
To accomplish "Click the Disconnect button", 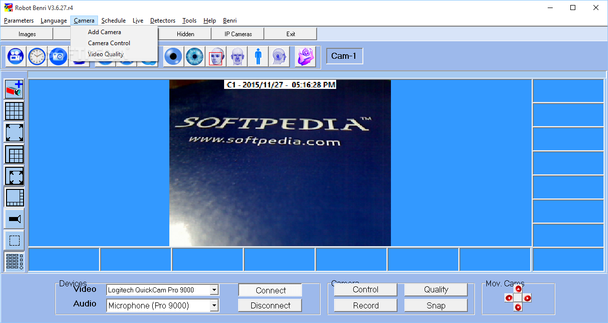I will (270, 305).
